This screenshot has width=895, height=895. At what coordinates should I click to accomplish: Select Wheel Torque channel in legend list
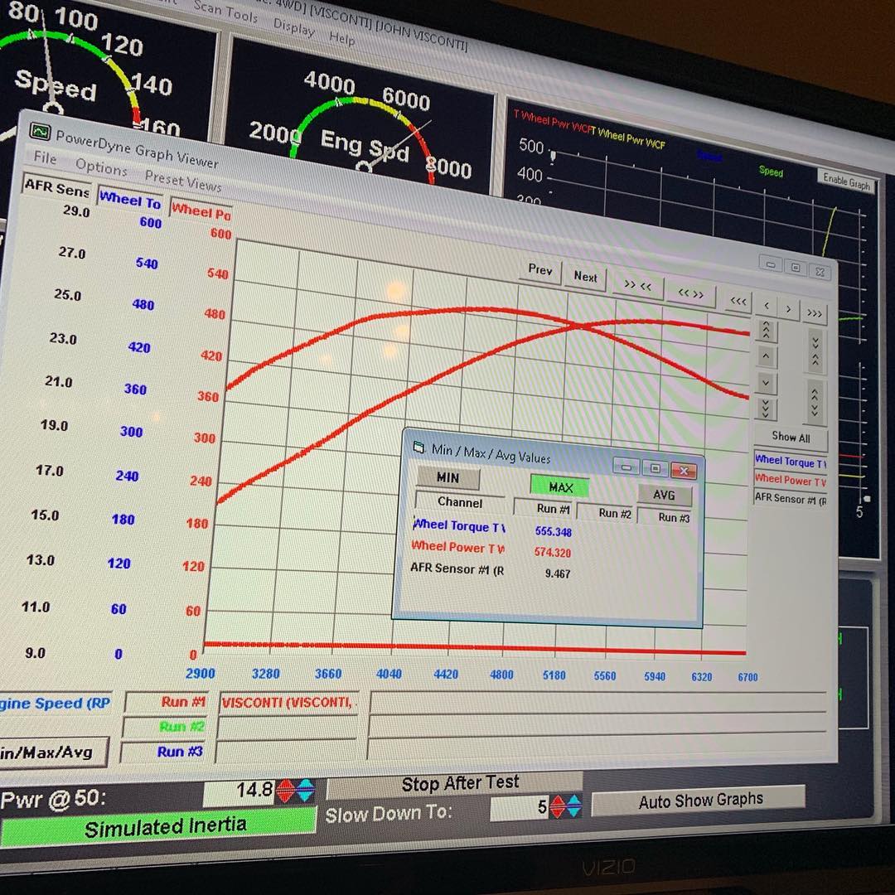790,462
